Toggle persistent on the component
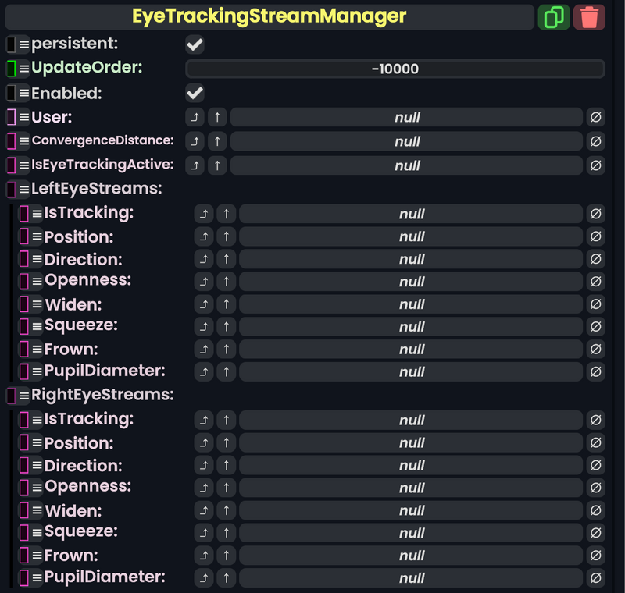The width and height of the screenshot is (625, 593). tap(194, 44)
